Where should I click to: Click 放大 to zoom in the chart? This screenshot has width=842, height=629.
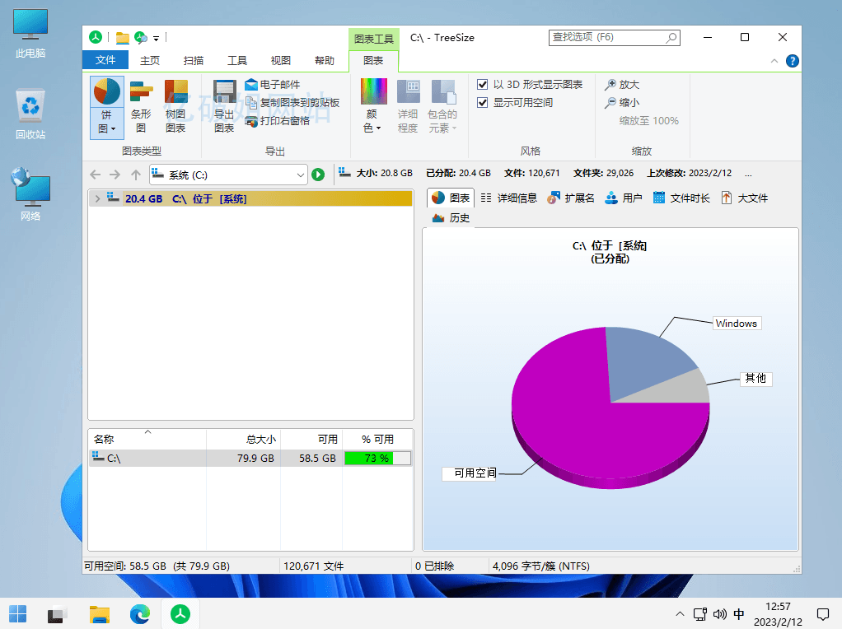624,83
